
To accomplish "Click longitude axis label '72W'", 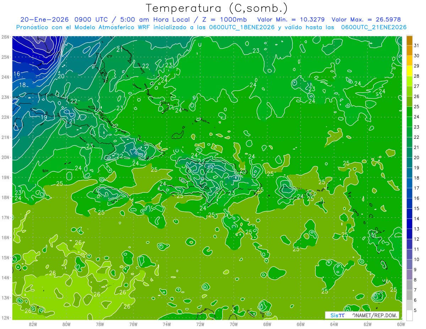I will (200, 324).
